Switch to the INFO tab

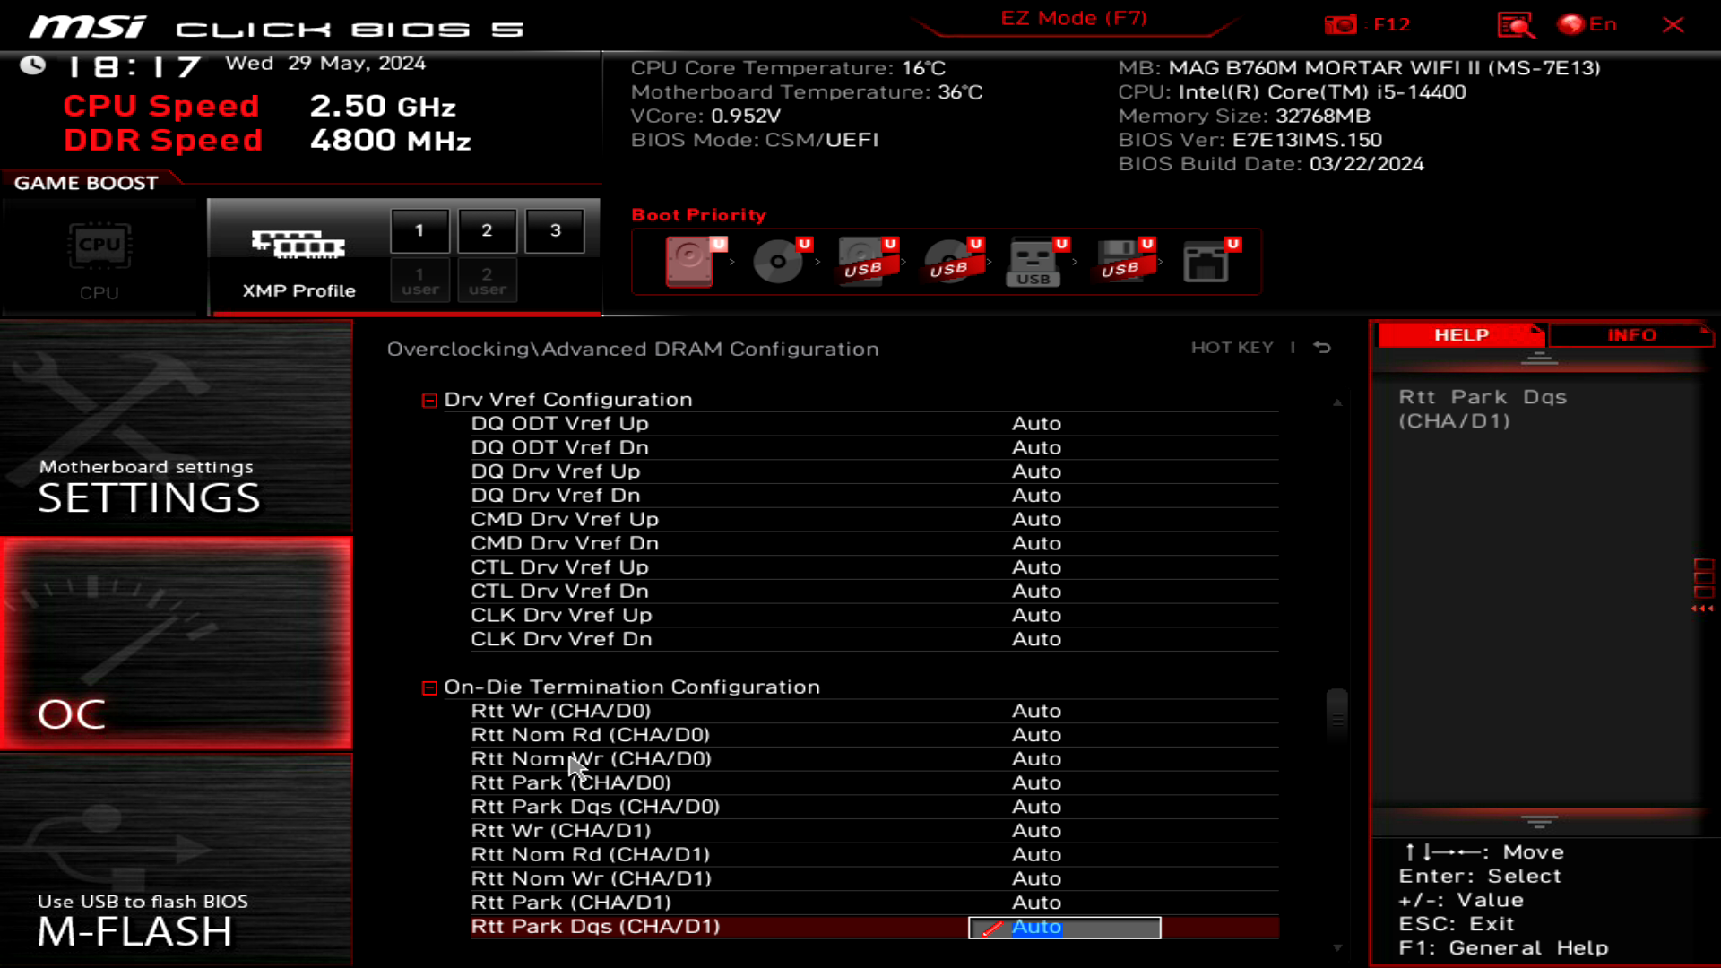pyautogui.click(x=1631, y=335)
